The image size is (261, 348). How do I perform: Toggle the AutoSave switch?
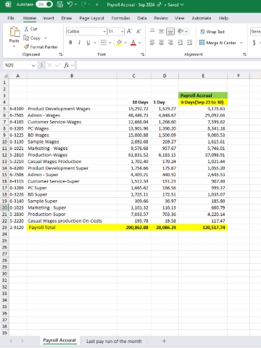(44, 4)
